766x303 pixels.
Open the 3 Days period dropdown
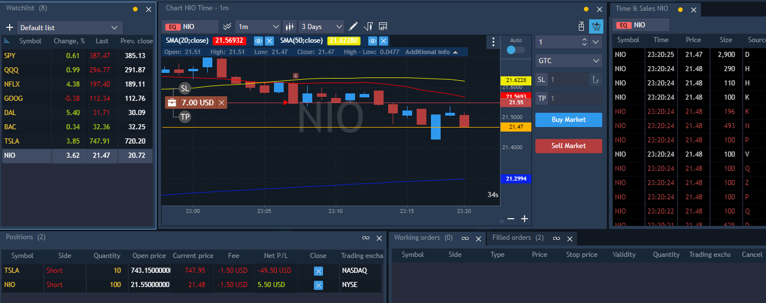pos(321,26)
